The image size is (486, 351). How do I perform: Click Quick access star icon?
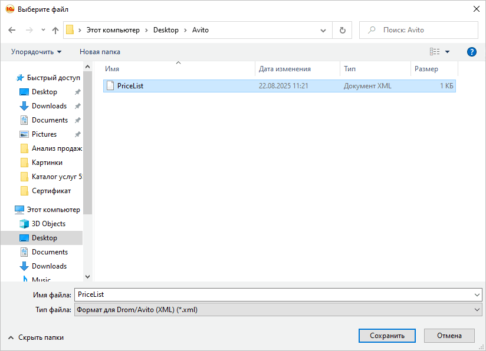click(20, 78)
